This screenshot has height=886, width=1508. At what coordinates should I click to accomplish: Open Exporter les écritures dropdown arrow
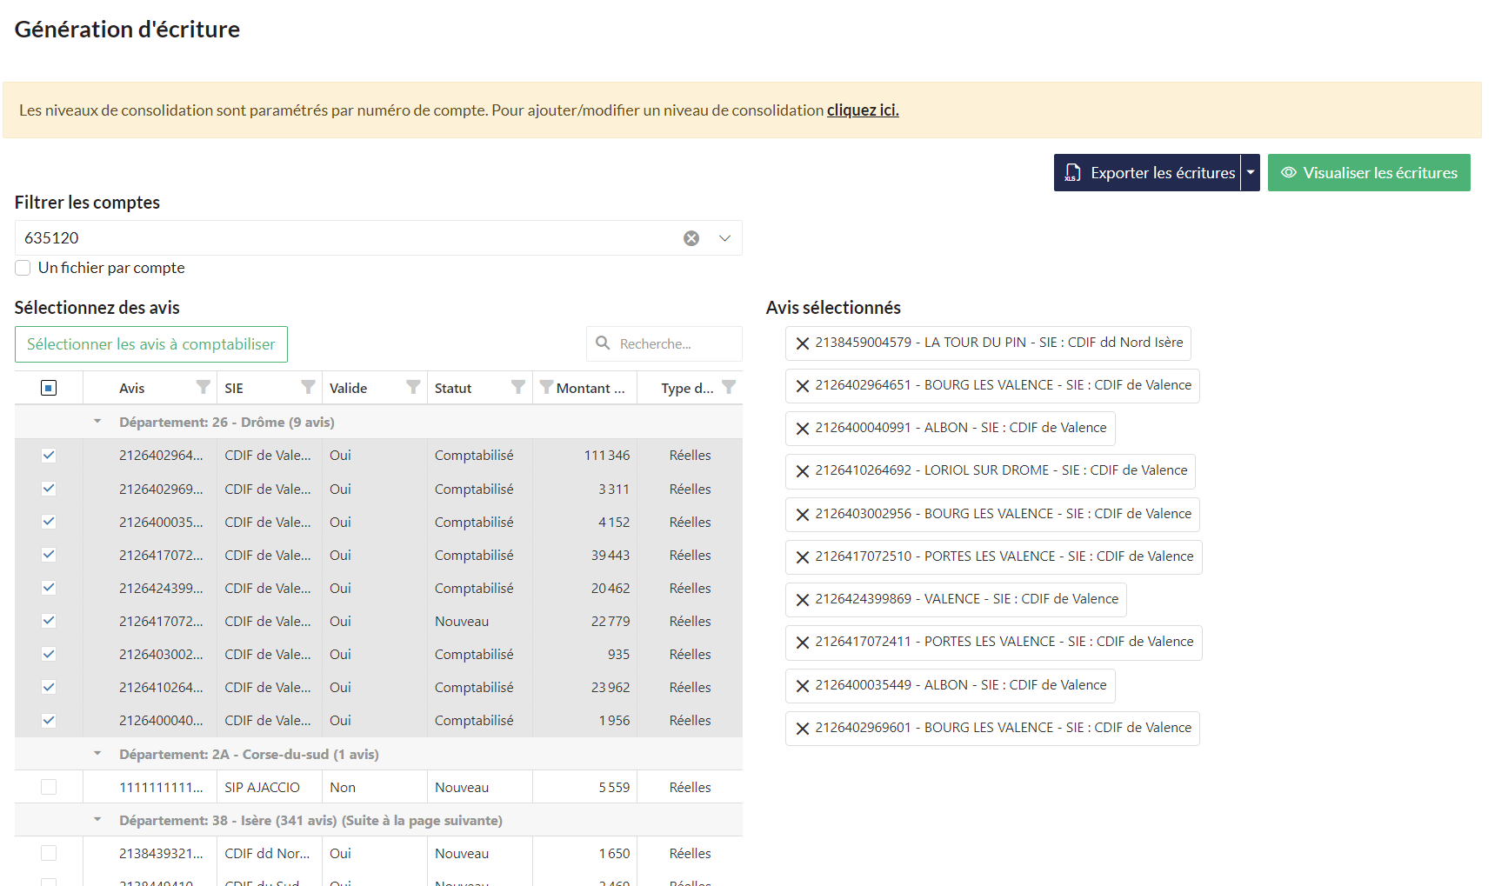coord(1251,173)
